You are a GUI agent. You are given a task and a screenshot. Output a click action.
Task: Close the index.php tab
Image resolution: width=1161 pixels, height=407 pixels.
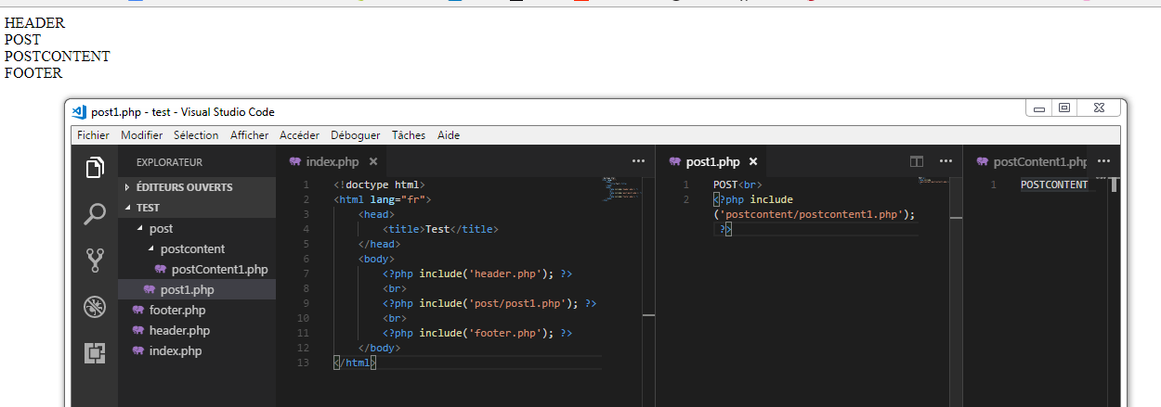point(372,161)
